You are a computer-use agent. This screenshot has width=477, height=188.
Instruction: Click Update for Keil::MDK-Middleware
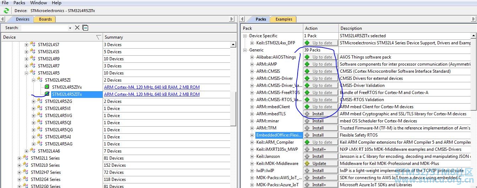pyautogui.click(x=321, y=164)
